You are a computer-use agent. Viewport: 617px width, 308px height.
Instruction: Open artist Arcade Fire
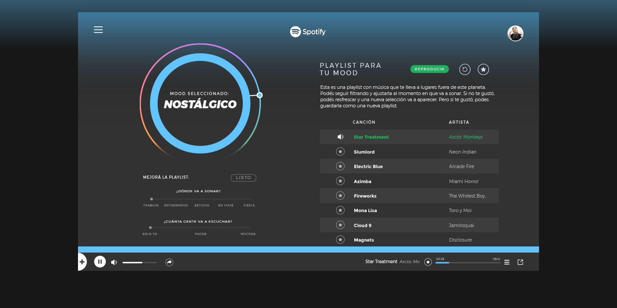(x=461, y=167)
